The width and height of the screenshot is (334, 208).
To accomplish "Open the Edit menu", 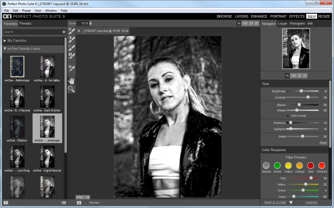I will coord(16,11).
